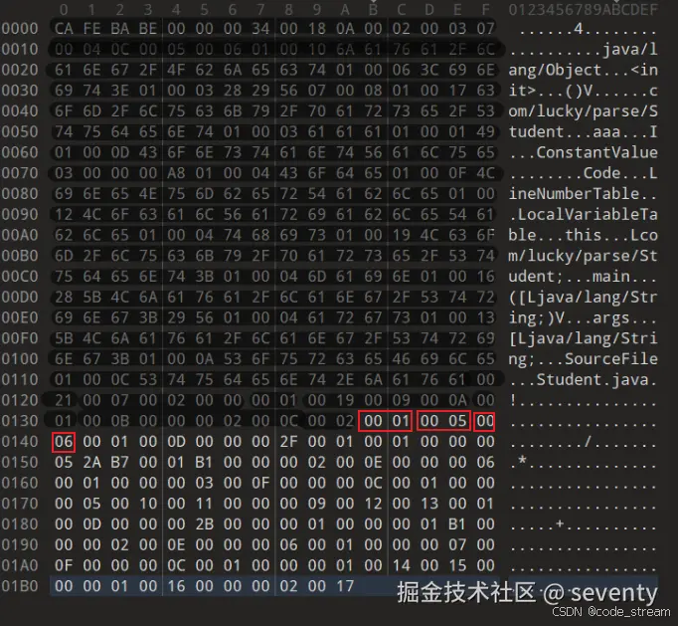Click byte 3C in row 0020
This screenshot has height=626, width=678.
[428, 70]
